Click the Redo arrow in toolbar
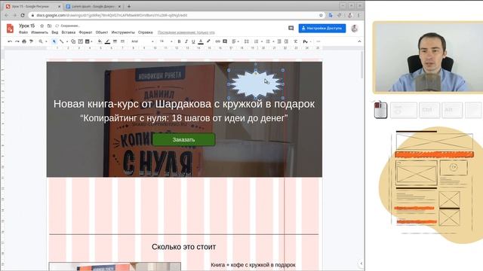 point(17,41)
